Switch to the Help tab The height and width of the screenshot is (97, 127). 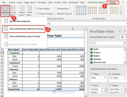click(x=82, y=2)
